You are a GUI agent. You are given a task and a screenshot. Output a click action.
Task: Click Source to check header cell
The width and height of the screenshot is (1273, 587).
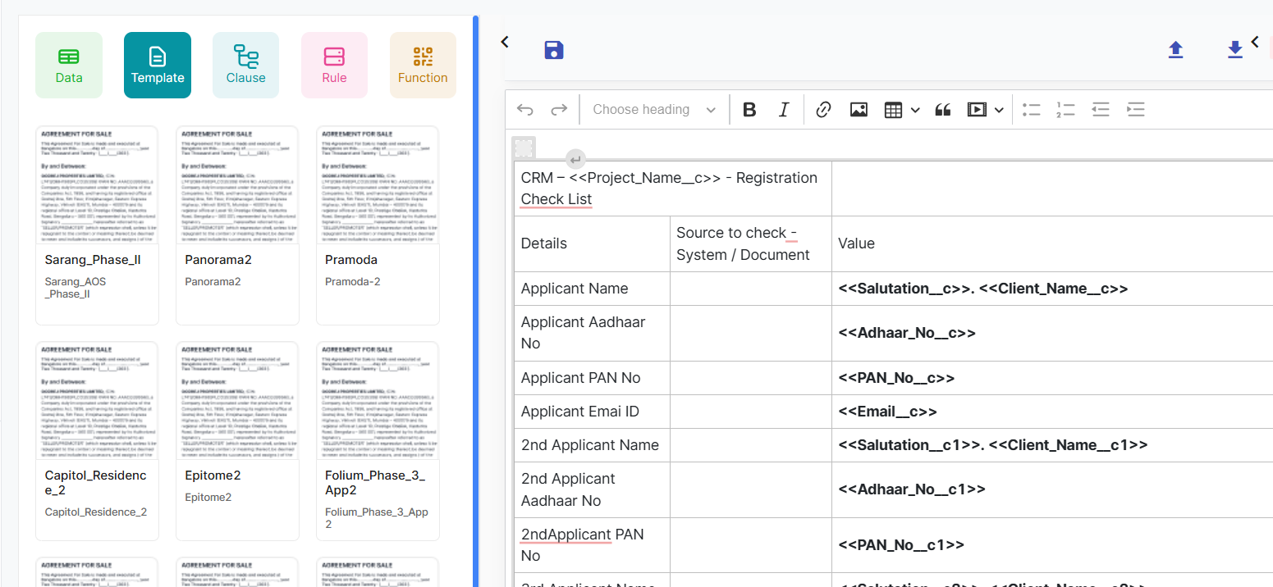click(x=751, y=243)
